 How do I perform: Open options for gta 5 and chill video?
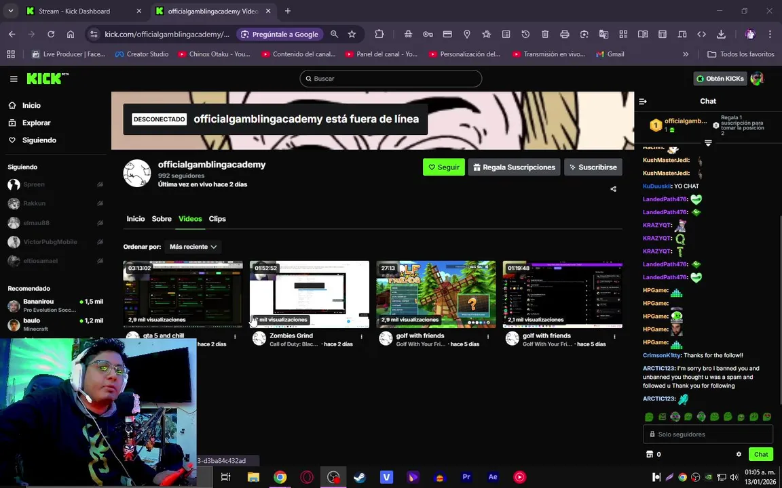click(236, 337)
